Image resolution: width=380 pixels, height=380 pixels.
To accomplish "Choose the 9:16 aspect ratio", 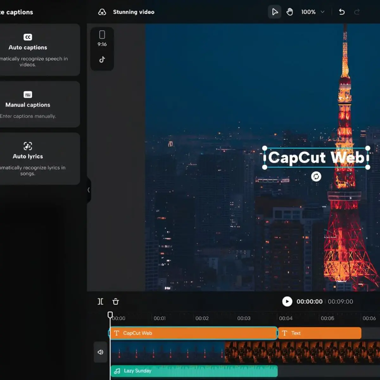I will [x=102, y=39].
